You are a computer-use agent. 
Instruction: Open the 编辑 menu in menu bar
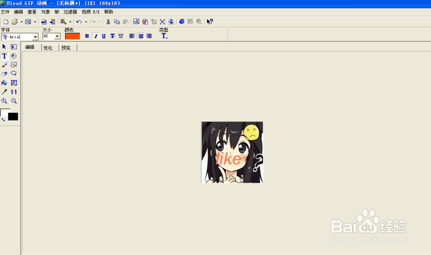point(19,12)
